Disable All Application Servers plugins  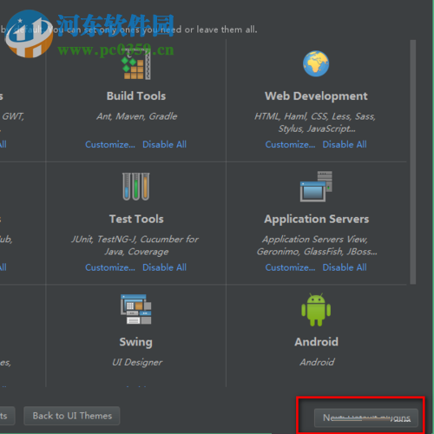[x=345, y=267]
